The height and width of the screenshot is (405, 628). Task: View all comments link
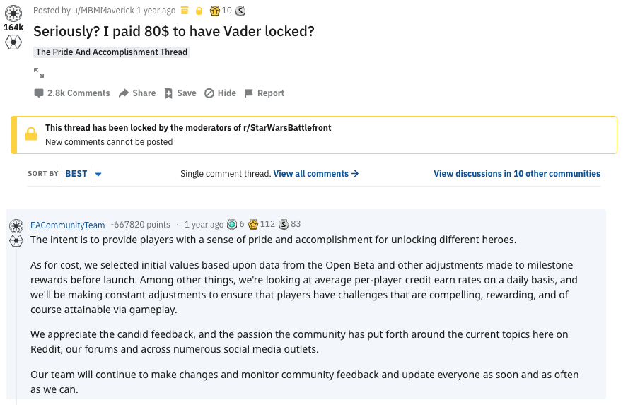(x=315, y=174)
